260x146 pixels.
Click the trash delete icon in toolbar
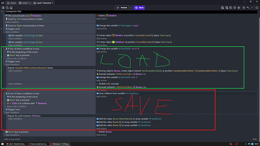pos(244,8)
